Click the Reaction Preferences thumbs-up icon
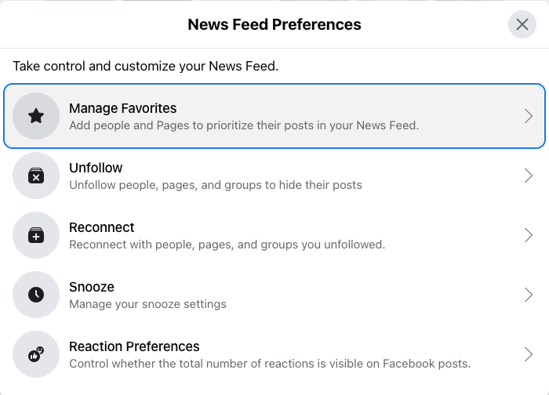 pyautogui.click(x=36, y=354)
